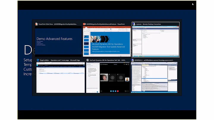Click the Microsoft Edge icon beside 'Target entities'
Image resolution: width=214 pixels, height=120 pixels.
(38, 60)
